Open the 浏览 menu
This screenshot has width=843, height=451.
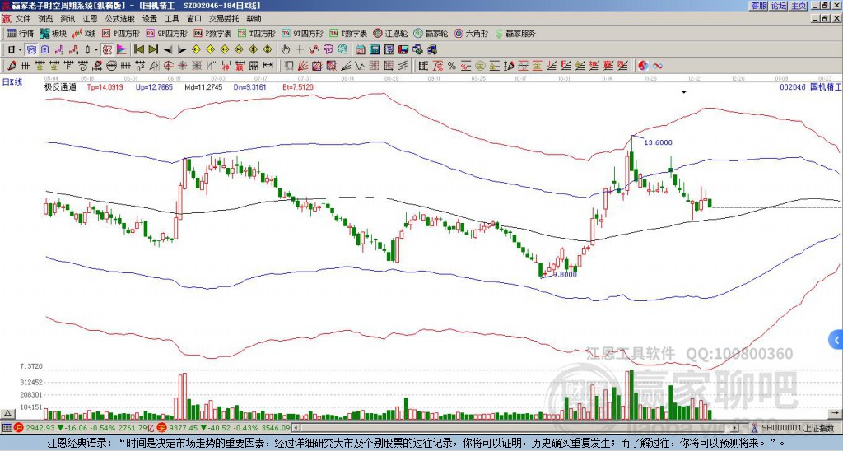(46, 19)
